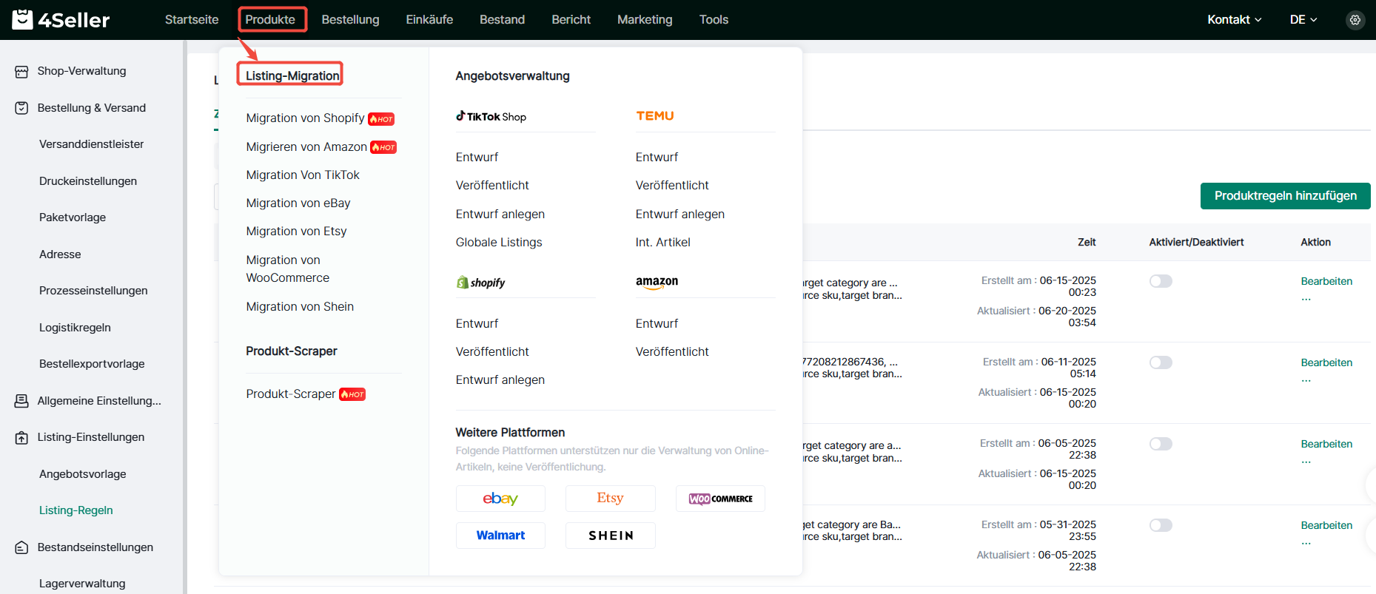Edit the rule created 05-31-2025
Image resolution: width=1376 pixels, height=594 pixels.
click(x=1326, y=525)
